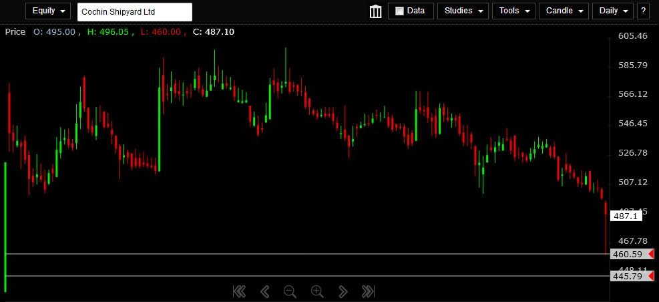Click the 487.1 current price label

[x=626, y=216]
